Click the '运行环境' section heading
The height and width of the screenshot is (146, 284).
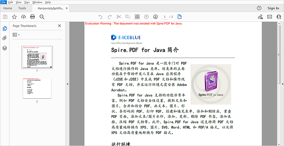[121, 144]
